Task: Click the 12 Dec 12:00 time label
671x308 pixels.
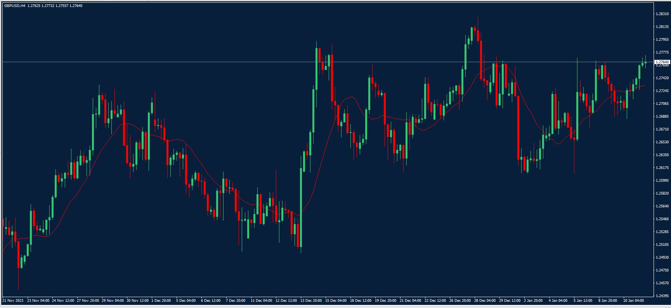Action: coord(286,301)
